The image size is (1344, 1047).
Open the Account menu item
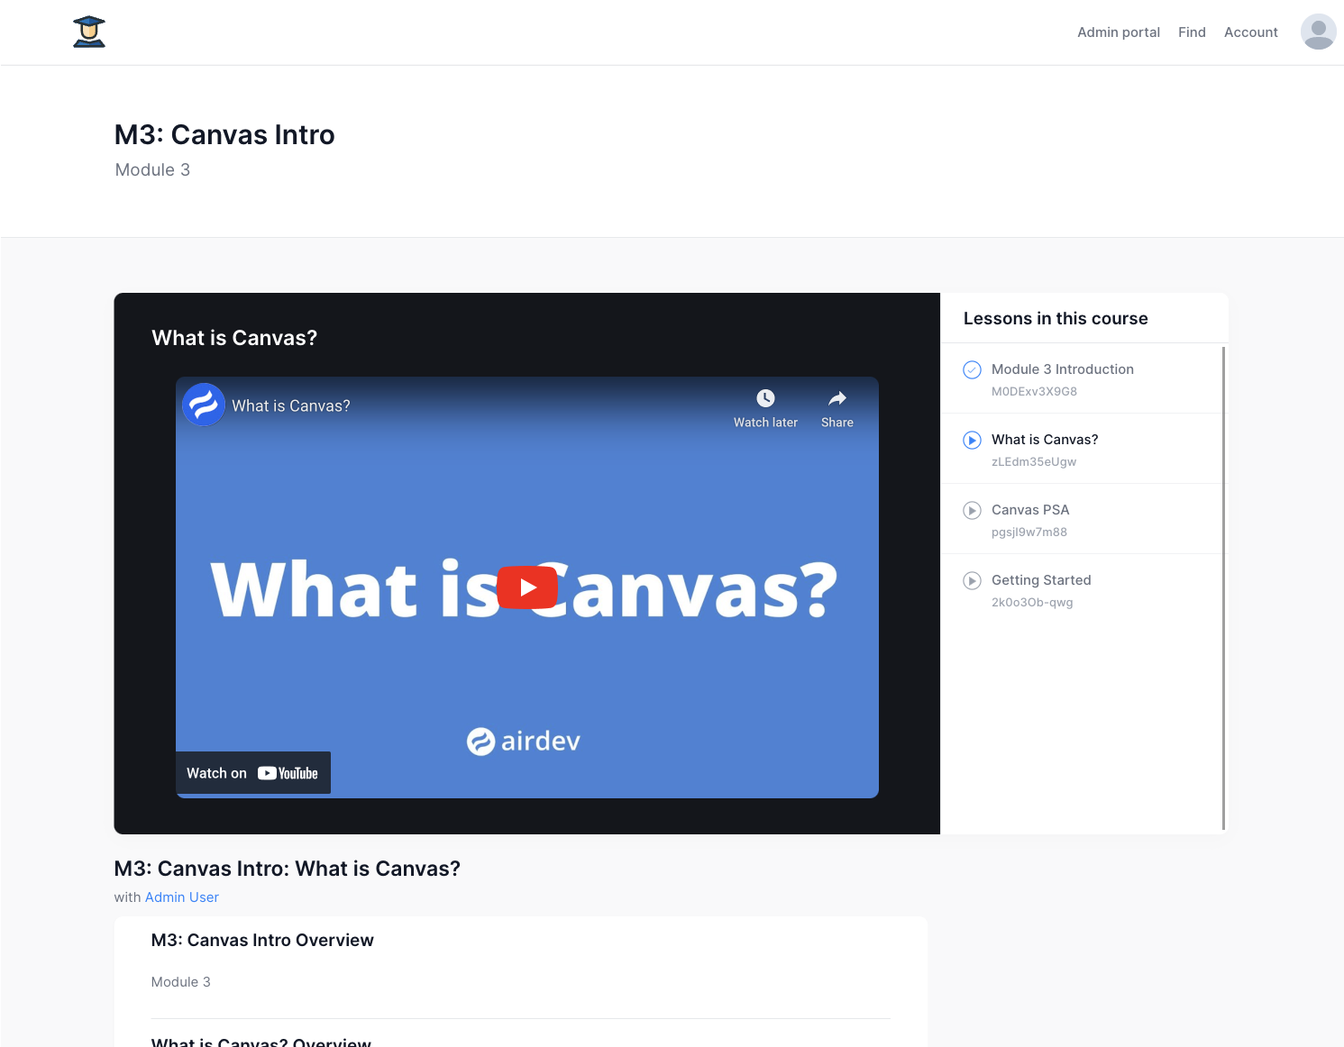tap(1250, 32)
